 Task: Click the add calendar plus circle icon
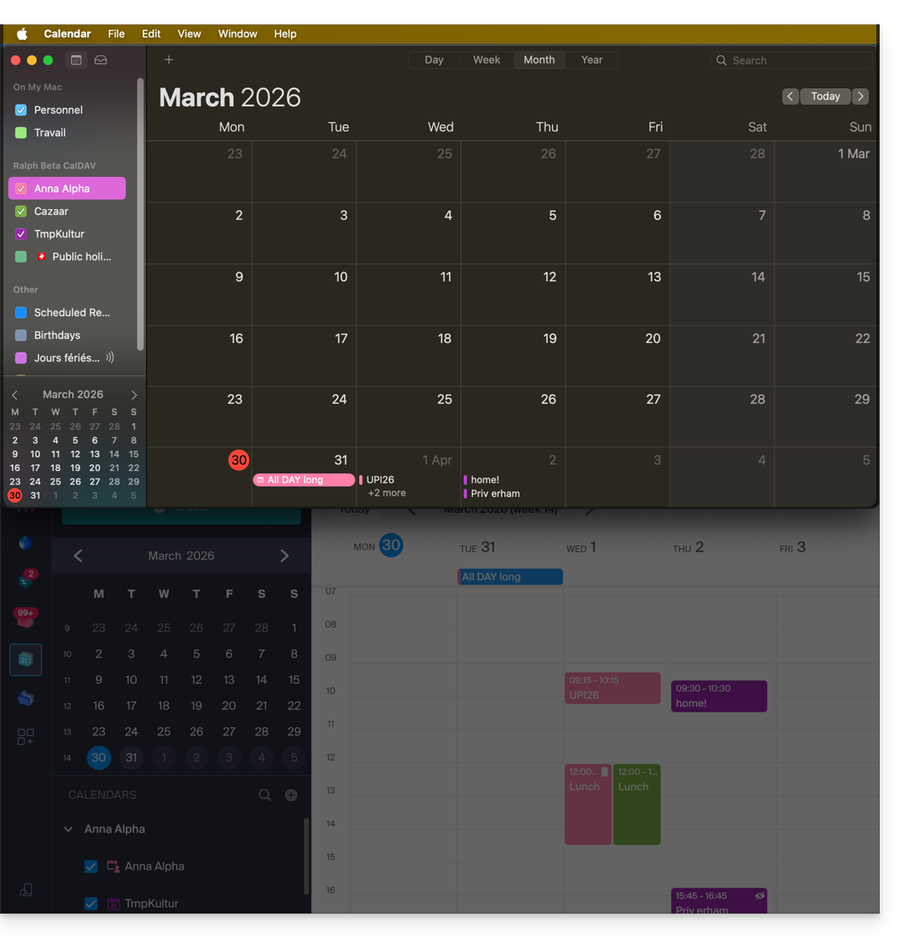point(291,795)
